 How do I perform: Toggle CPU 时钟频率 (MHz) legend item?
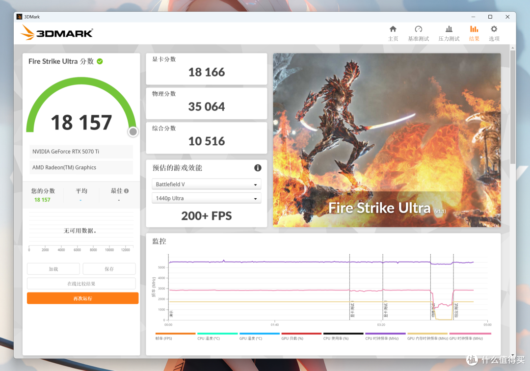coord(385,337)
